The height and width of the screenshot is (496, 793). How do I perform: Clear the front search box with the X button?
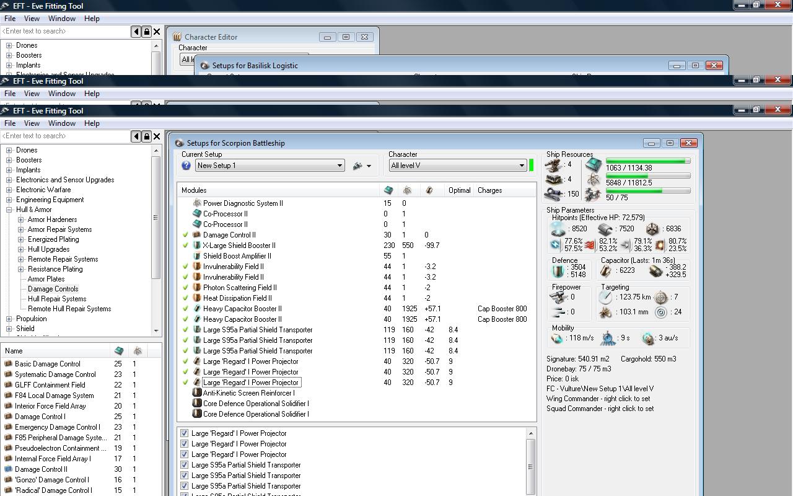[x=157, y=136]
